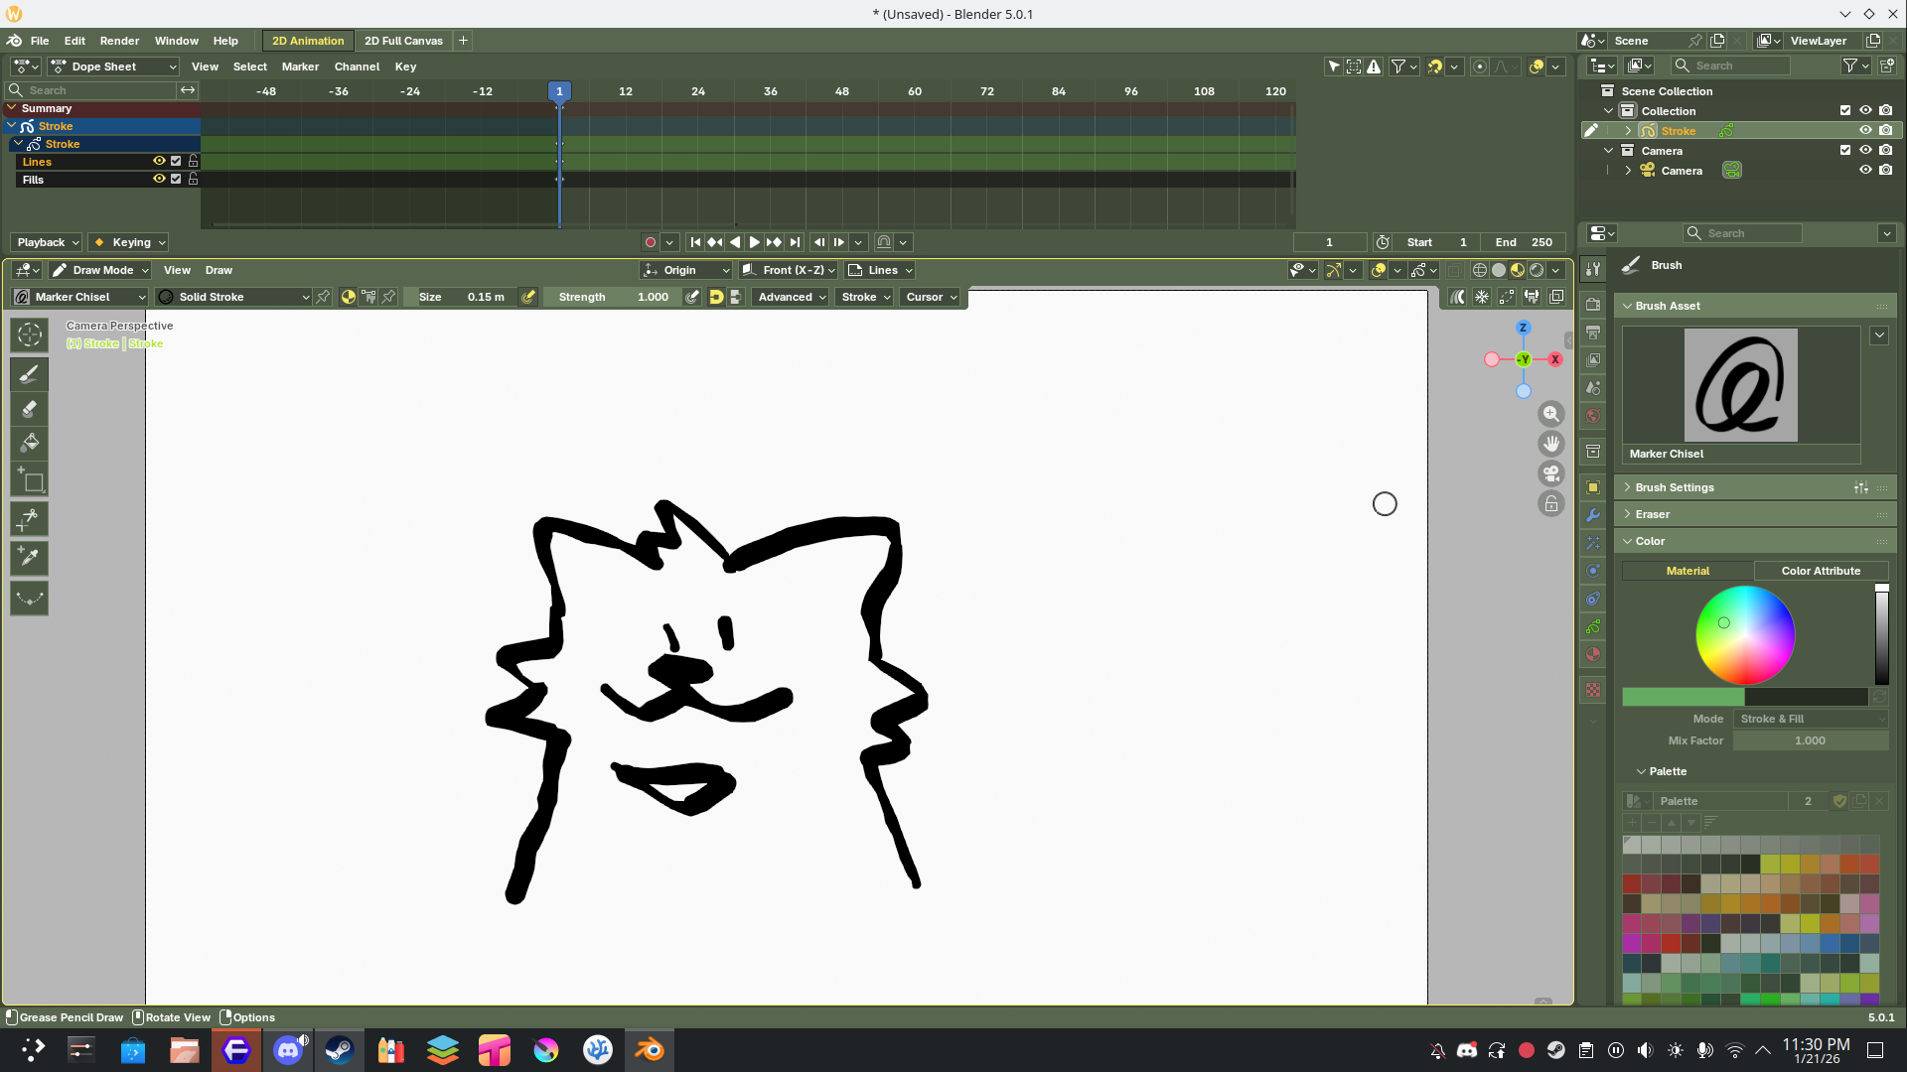Screen dimensions: 1907x1072
Task: Click the Play animation button
Action: point(755,242)
